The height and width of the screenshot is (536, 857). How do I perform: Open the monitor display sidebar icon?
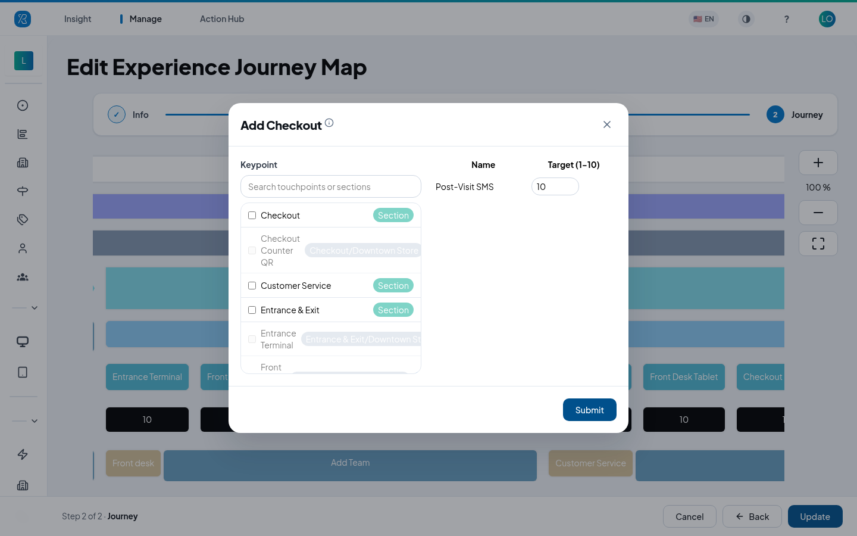point(23,342)
